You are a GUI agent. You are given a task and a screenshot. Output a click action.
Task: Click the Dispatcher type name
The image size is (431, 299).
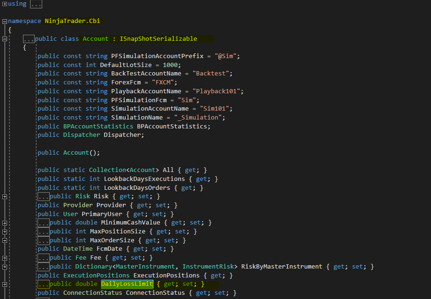[82, 135]
